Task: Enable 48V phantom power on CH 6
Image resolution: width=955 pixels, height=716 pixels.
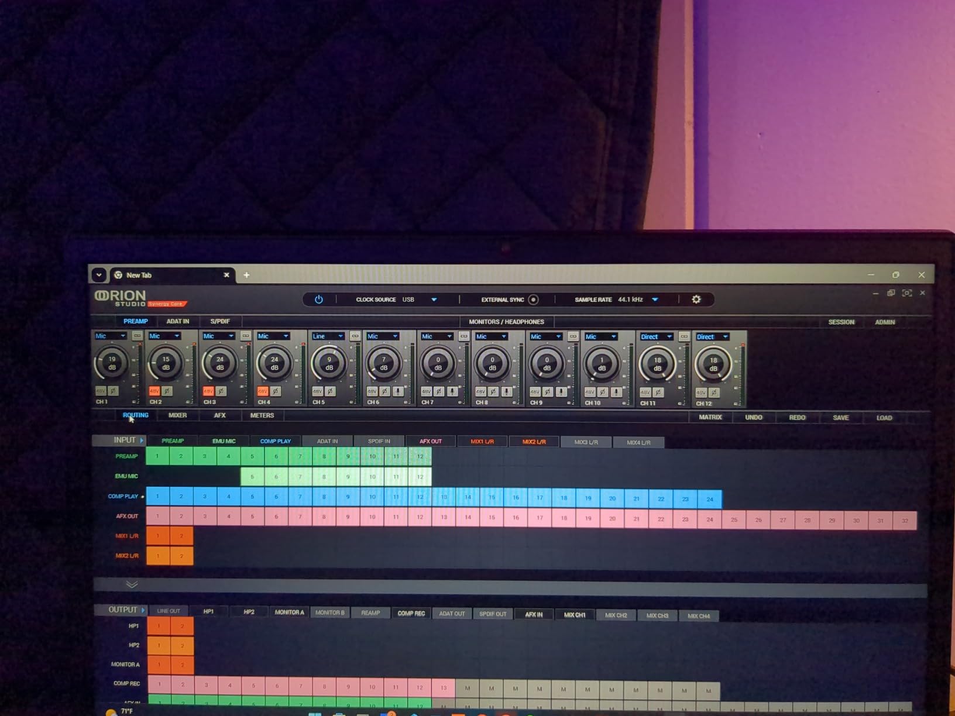Action: tap(372, 391)
